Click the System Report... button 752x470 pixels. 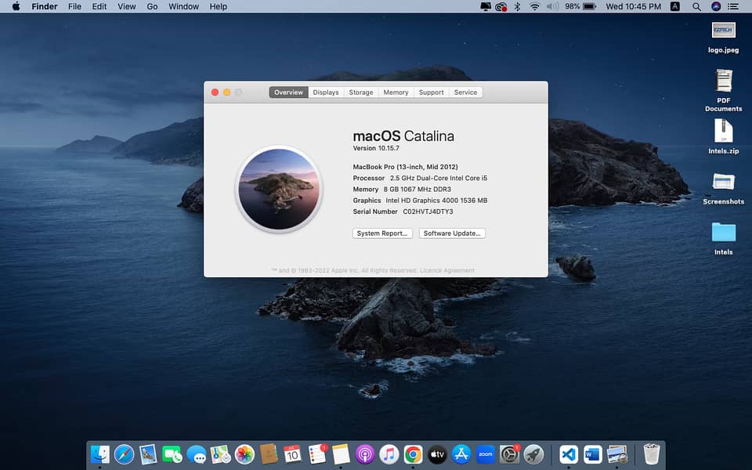point(382,233)
